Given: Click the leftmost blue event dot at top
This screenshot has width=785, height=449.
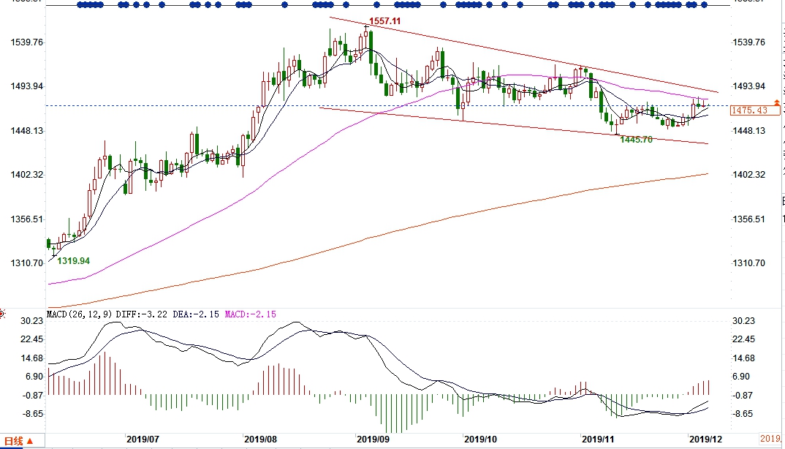Looking at the screenshot, I should click(x=80, y=5).
